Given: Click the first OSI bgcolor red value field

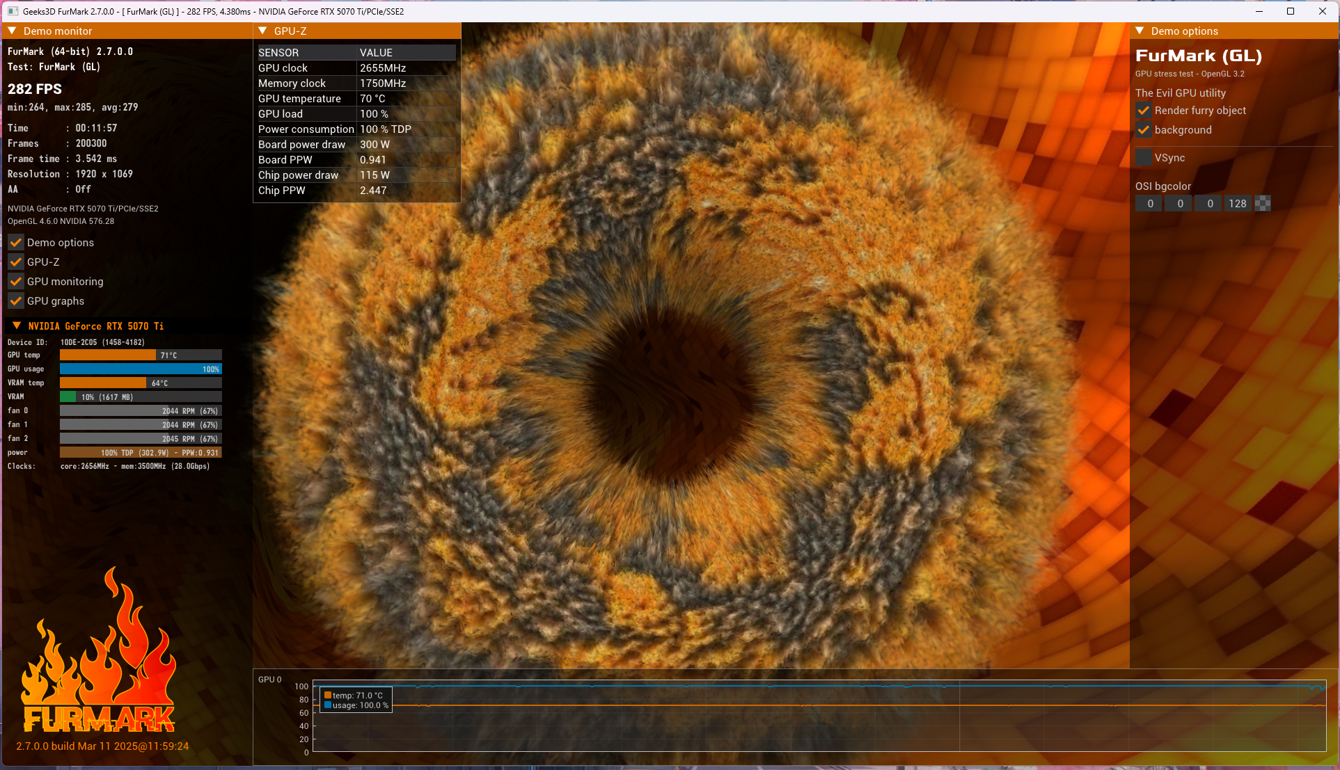Looking at the screenshot, I should (x=1150, y=203).
